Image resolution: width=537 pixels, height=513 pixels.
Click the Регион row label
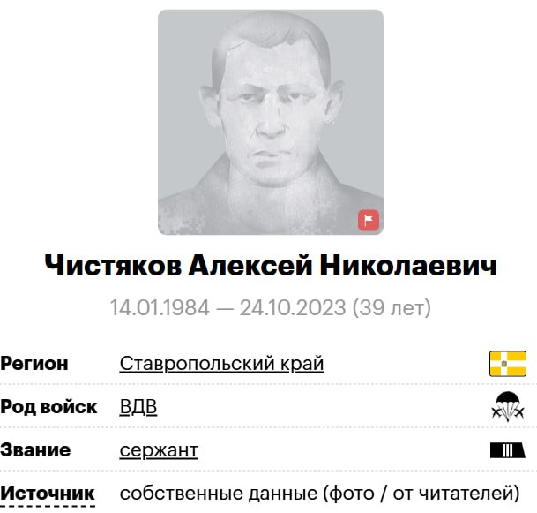pyautogui.click(x=34, y=364)
